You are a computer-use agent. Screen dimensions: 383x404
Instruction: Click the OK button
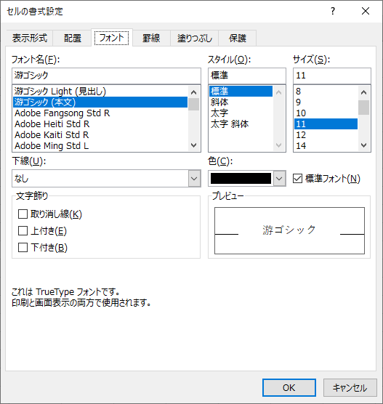(289, 387)
